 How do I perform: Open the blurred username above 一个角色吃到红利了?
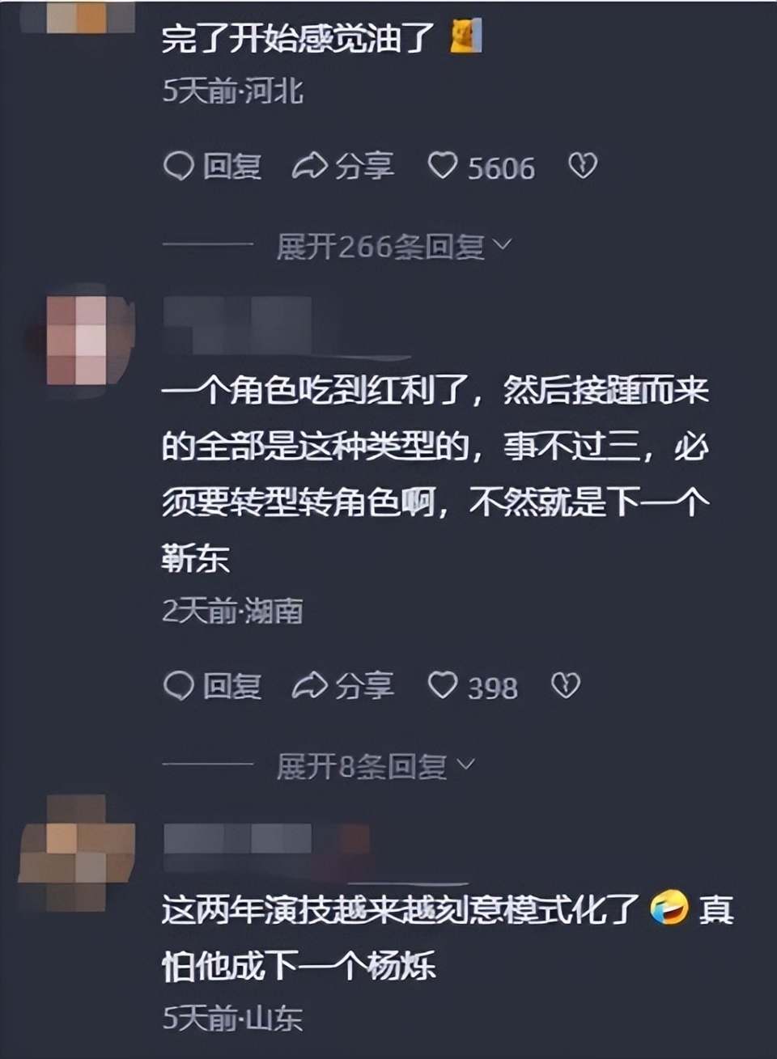tap(238, 322)
